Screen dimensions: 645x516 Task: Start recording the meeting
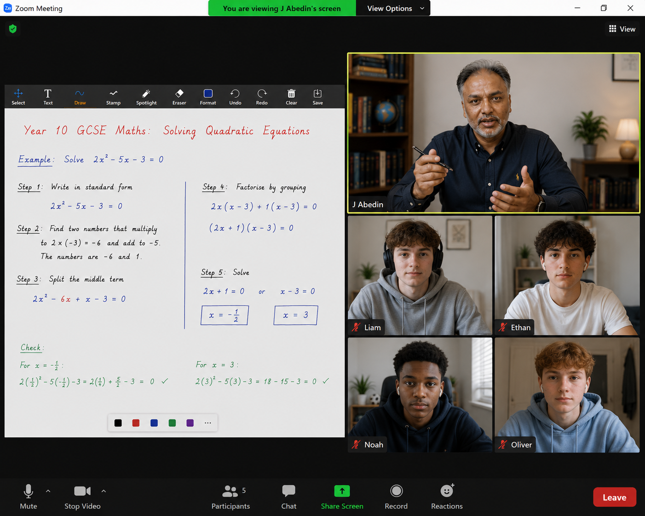[396, 497]
